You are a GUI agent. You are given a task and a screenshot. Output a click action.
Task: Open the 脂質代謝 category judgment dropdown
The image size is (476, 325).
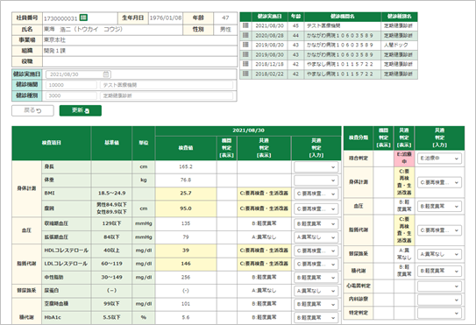pyautogui.click(x=439, y=230)
